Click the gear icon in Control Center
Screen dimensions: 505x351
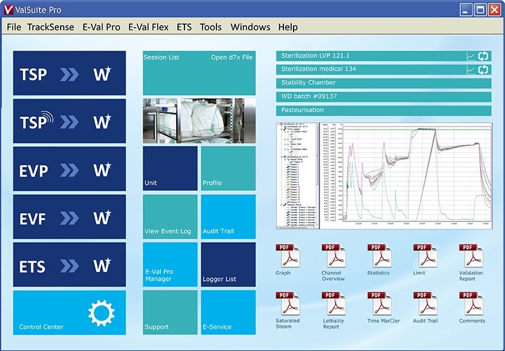(102, 313)
